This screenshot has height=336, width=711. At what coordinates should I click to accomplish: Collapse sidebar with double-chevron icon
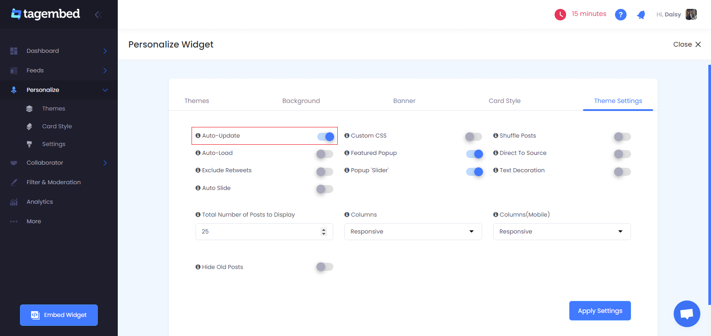[98, 14]
